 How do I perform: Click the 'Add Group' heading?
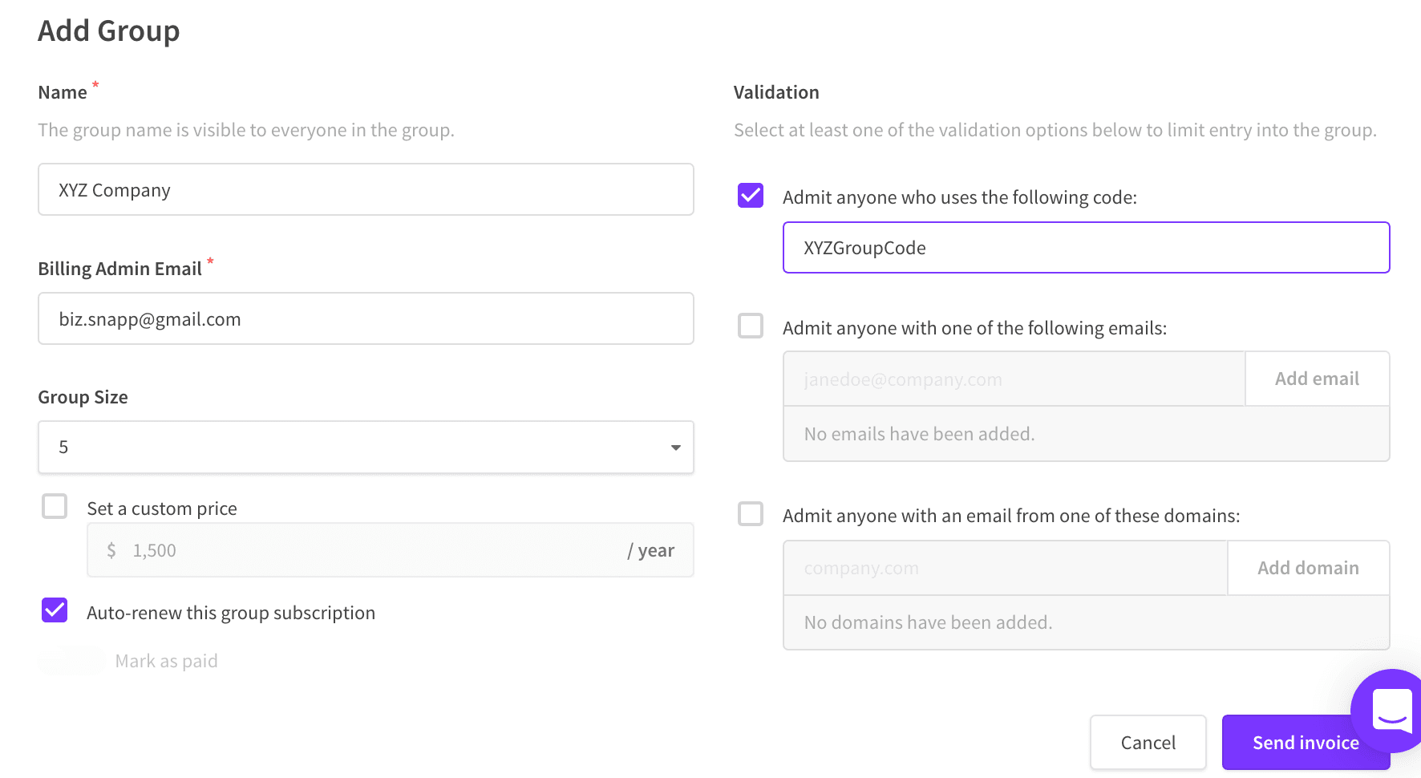point(109,31)
